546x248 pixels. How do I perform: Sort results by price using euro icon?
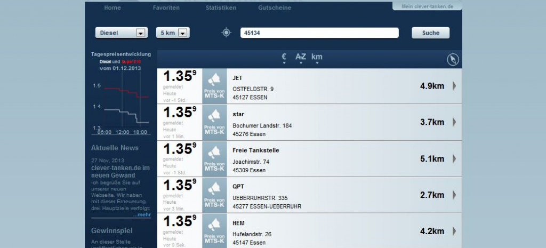coord(284,58)
